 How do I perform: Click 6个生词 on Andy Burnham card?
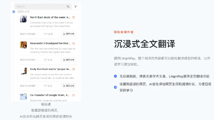(48, 86)
